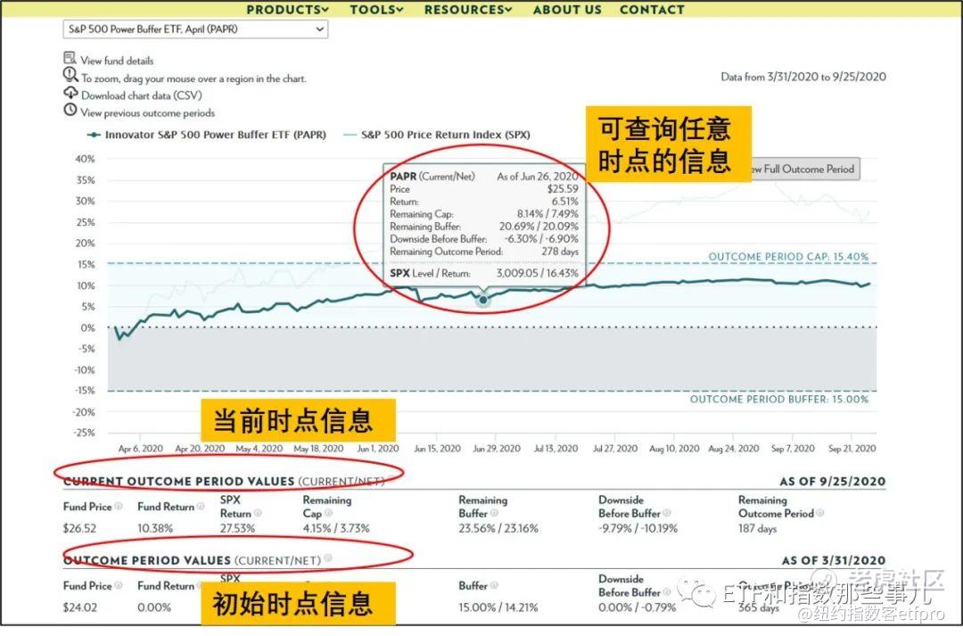Click the 27.53% SPX return value

(237, 528)
